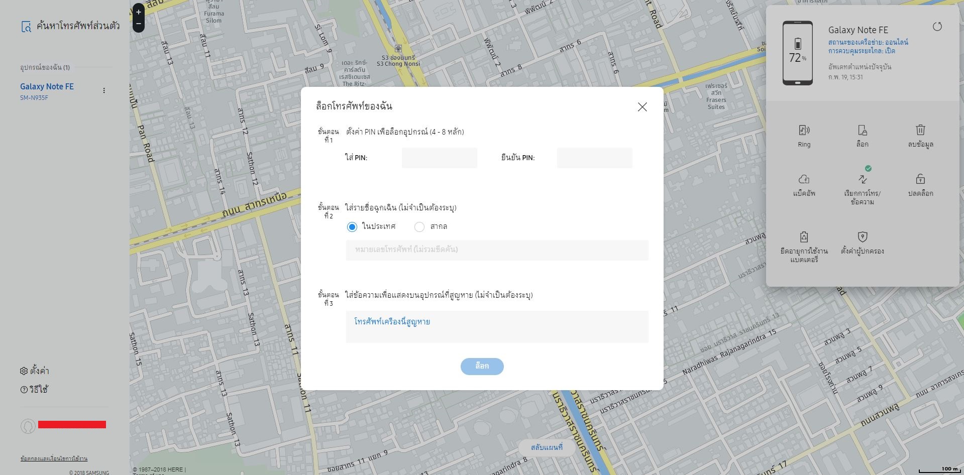Click the ตั้งค่าผู้ปกครอง guardian settings icon
The height and width of the screenshot is (475, 964).
point(862,237)
